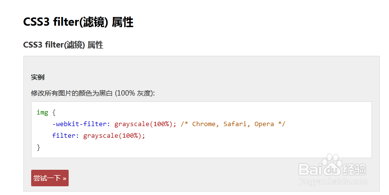Viewport: 389px width, 195px height.
Task: Click the "/* Chrome, Safari, Opera */" comment
Action: click(233, 124)
